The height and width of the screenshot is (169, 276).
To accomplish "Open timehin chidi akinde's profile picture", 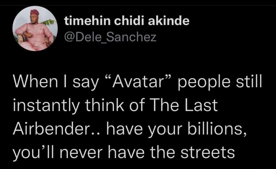I will (36, 29).
